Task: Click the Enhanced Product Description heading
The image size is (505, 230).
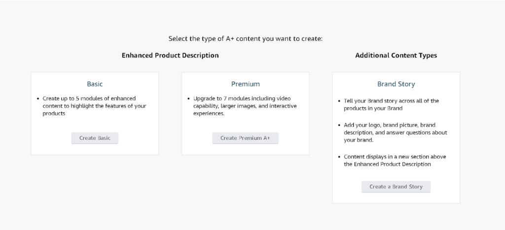Action: coord(170,56)
